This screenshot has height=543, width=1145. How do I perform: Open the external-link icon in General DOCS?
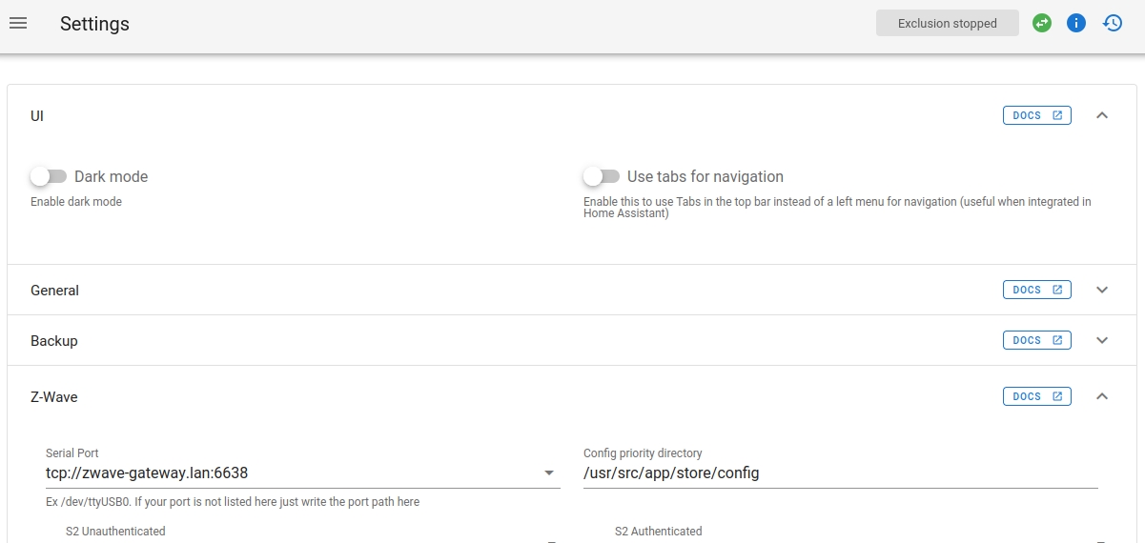(x=1057, y=290)
